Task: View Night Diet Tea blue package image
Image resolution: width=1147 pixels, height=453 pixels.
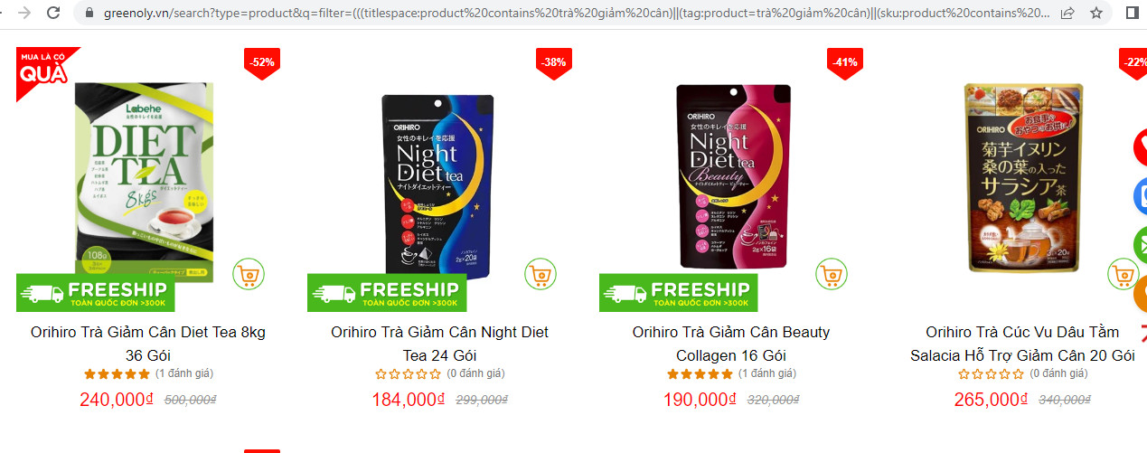Action: pos(437,182)
